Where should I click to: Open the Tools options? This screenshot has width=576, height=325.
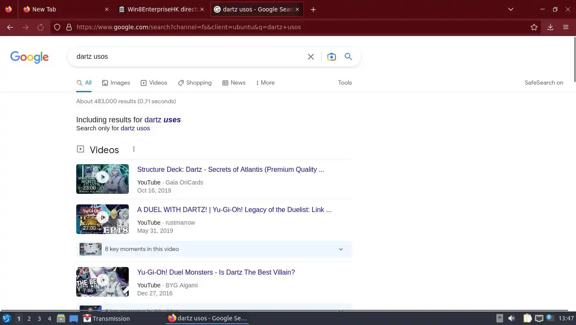[345, 83]
